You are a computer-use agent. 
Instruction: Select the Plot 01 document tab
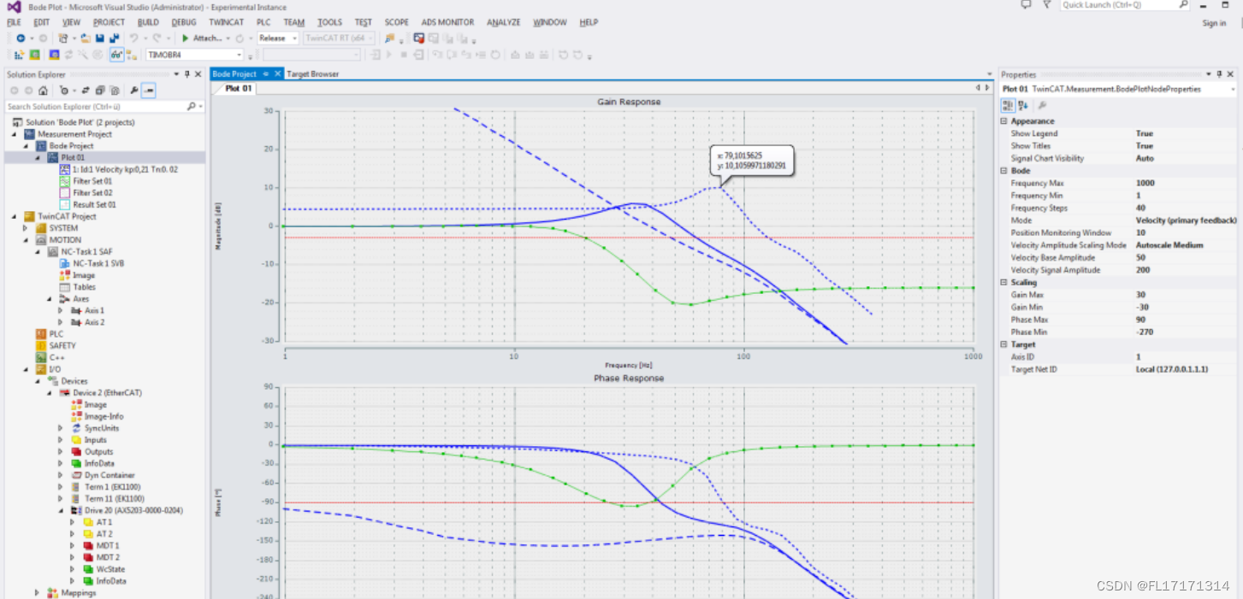tap(239, 88)
